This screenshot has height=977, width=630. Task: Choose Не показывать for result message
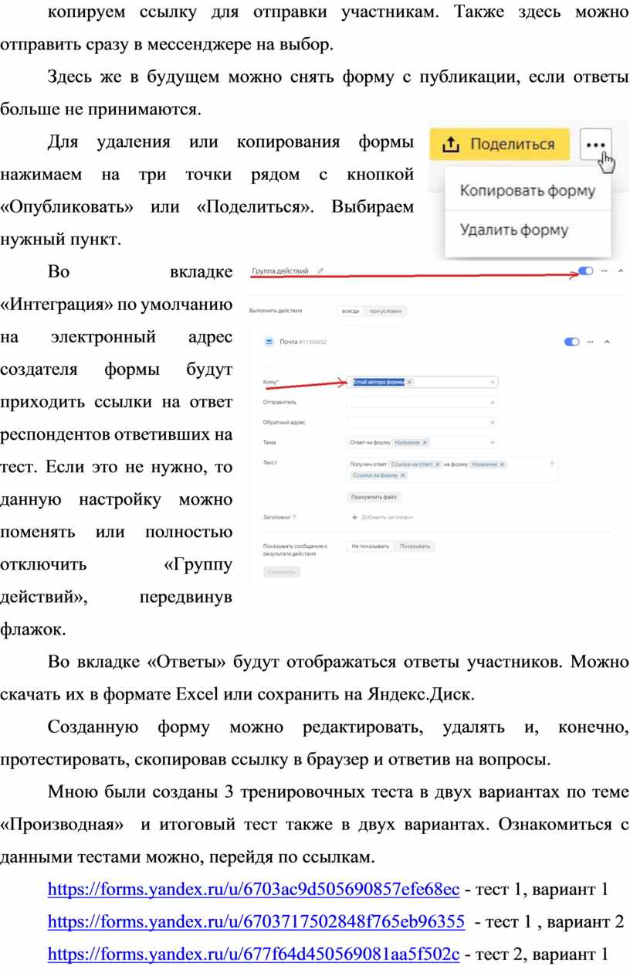[370, 546]
